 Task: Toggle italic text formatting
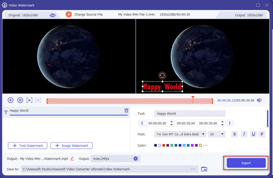click(244, 134)
